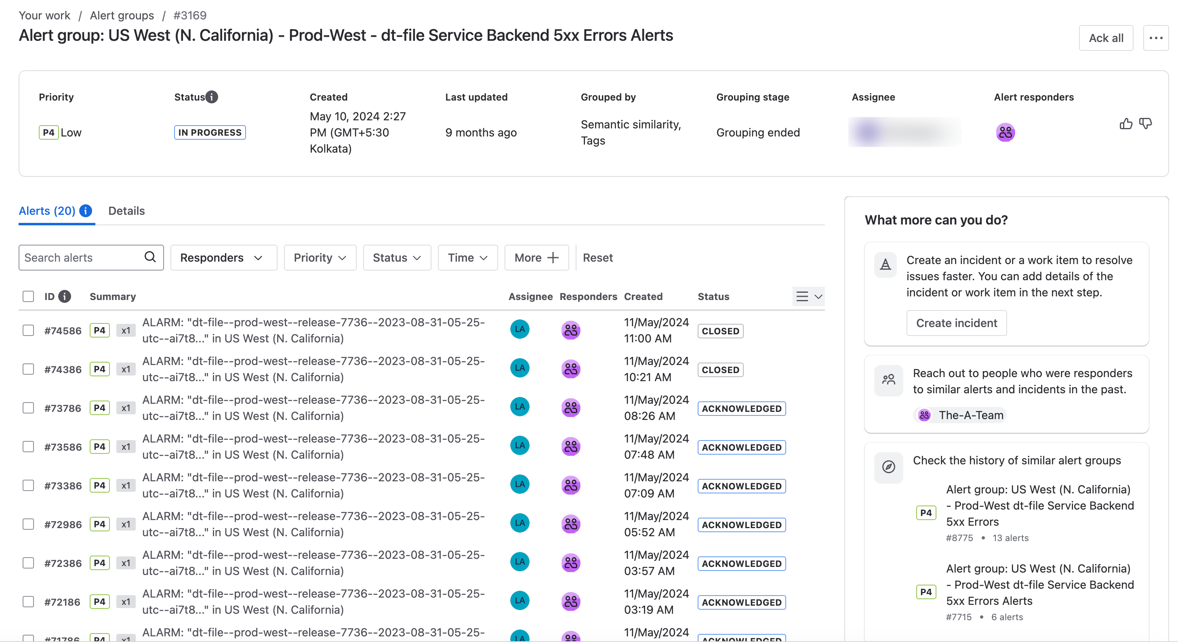
Task: Click the ID column info icon
Action: coord(65,296)
